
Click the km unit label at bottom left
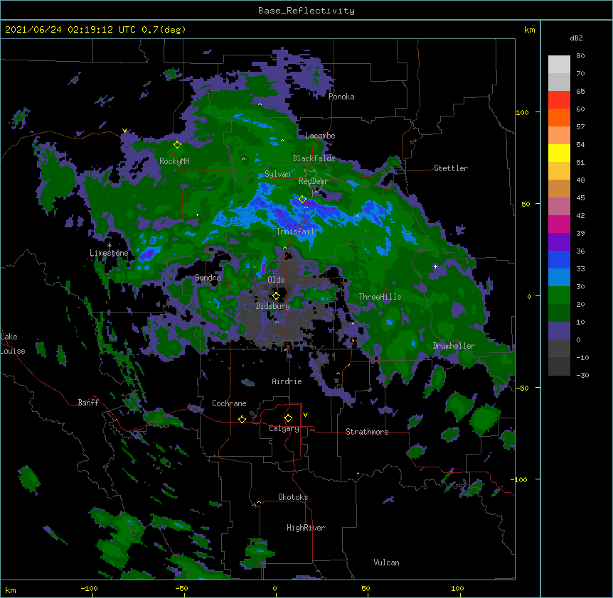(11, 590)
